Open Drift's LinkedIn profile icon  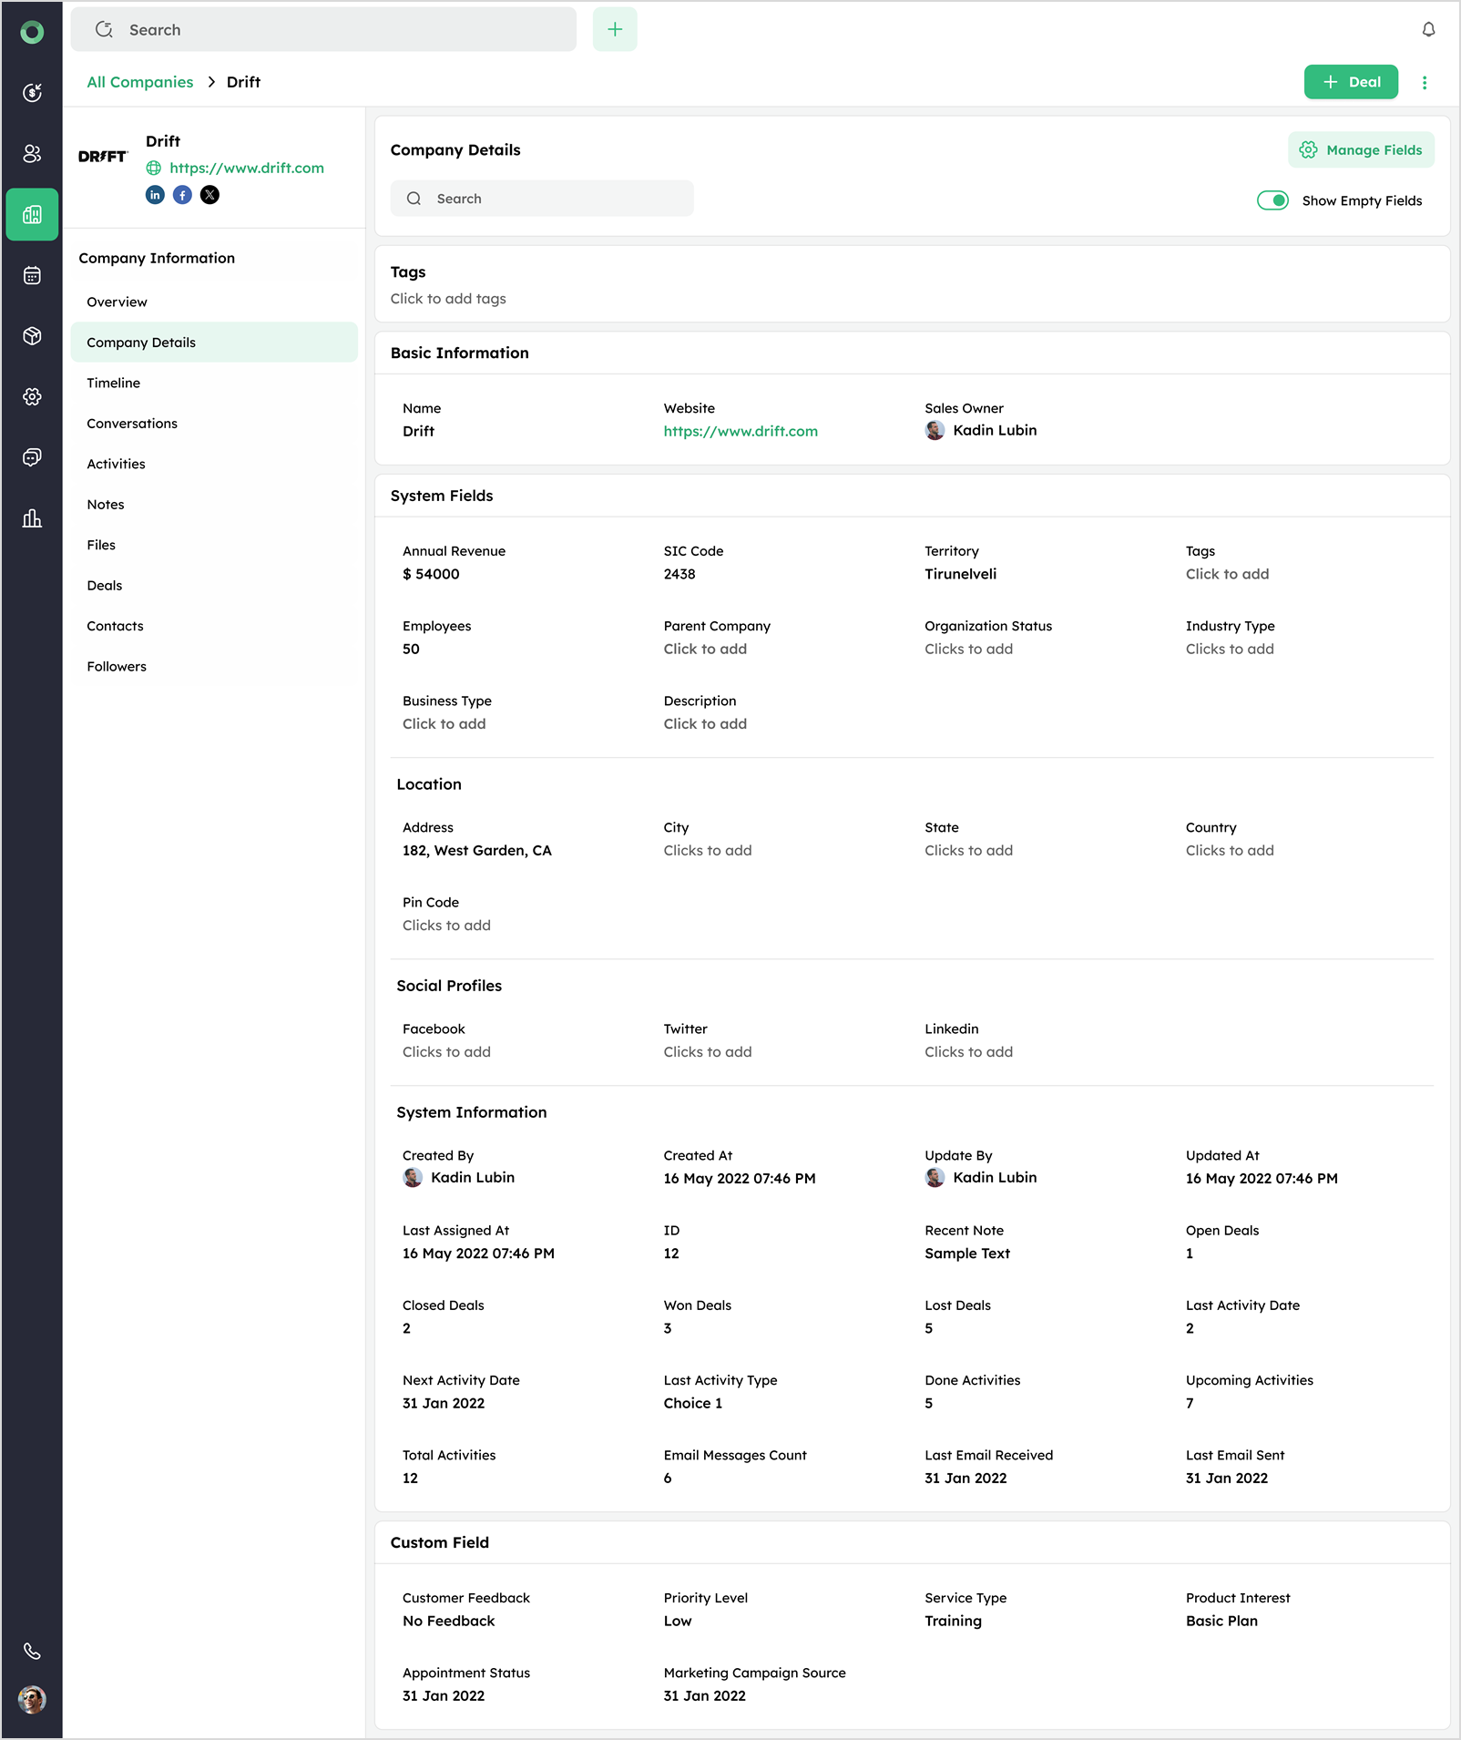[x=155, y=195]
